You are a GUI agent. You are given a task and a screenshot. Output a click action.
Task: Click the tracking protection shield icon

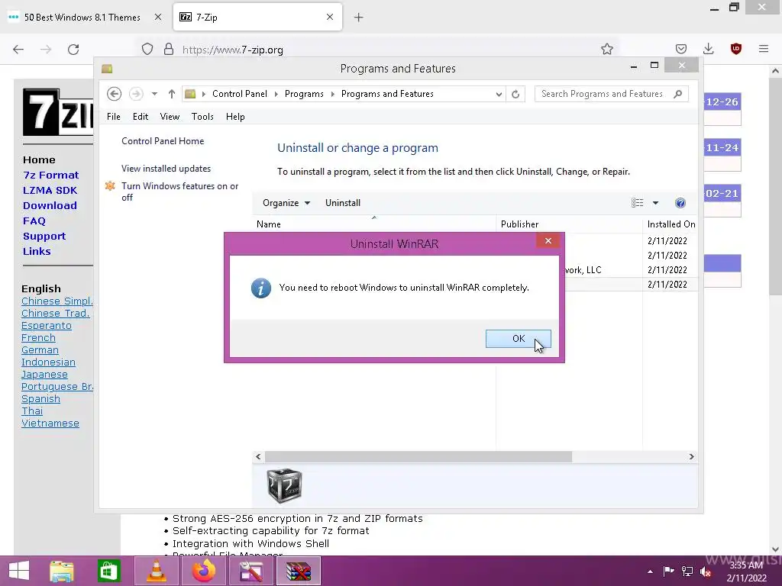pos(147,50)
